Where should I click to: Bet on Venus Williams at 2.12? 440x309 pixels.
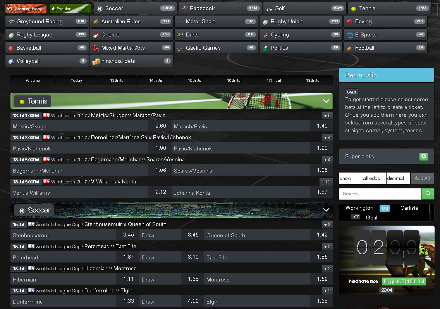[x=91, y=192]
